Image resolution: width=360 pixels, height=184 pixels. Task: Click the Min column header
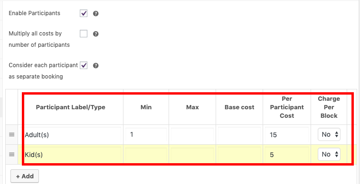[x=146, y=107]
